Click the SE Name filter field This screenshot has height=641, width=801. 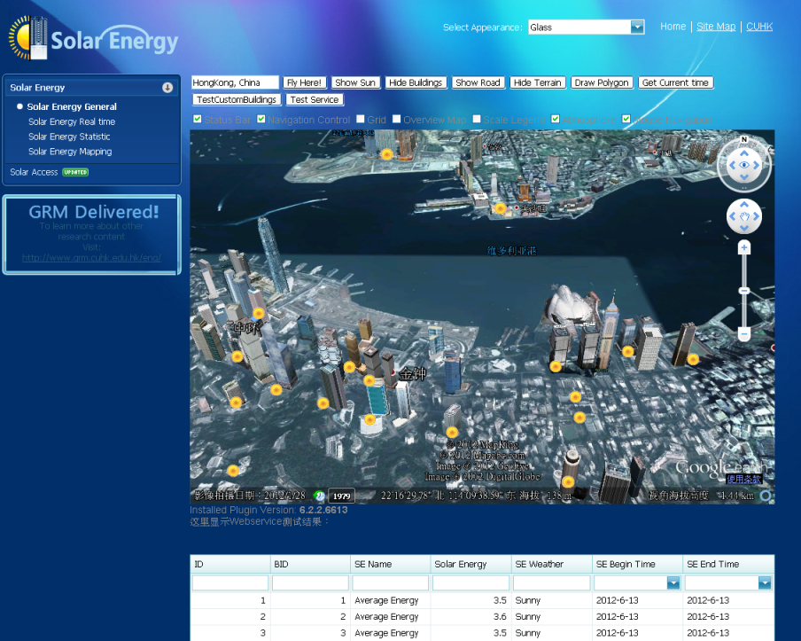coord(390,582)
